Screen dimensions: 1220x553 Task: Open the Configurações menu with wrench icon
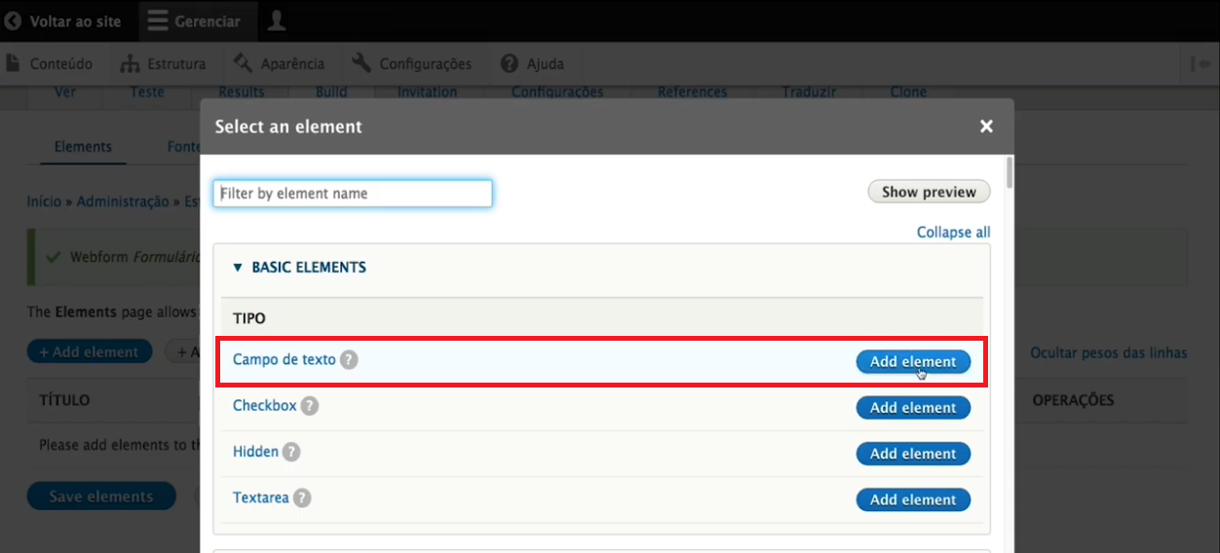411,63
